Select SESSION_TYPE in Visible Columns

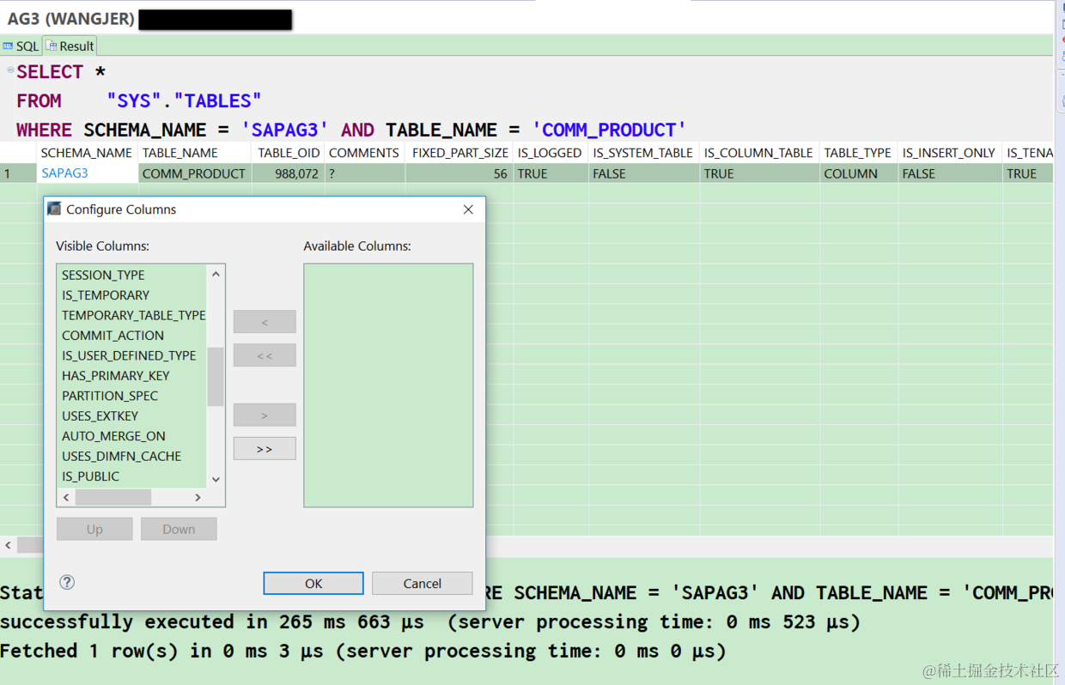(x=103, y=275)
